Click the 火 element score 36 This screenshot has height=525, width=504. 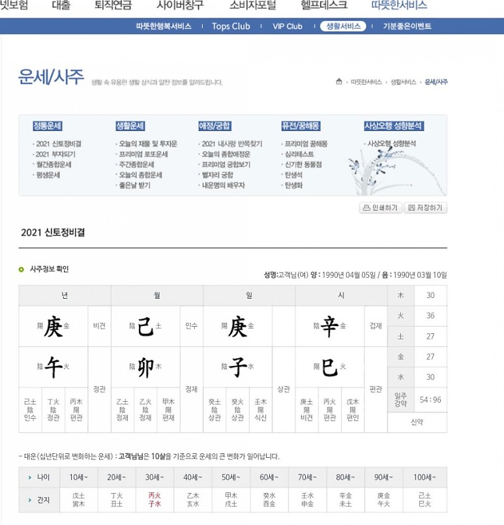(x=430, y=316)
